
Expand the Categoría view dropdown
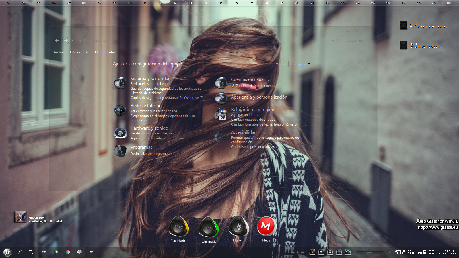click(x=301, y=64)
